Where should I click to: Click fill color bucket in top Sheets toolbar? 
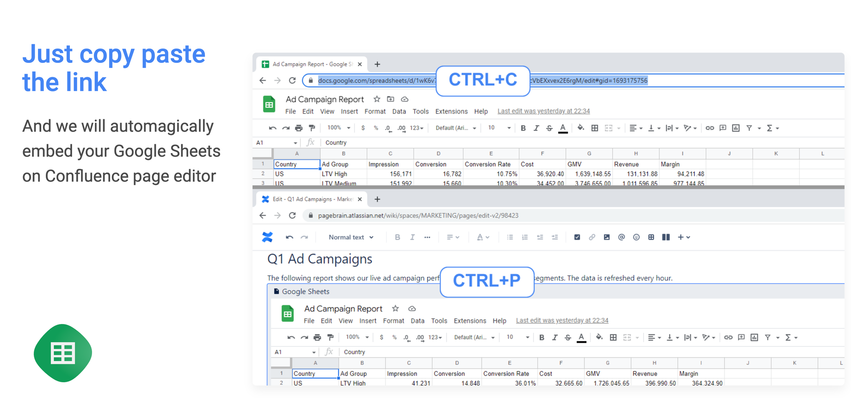click(x=580, y=128)
